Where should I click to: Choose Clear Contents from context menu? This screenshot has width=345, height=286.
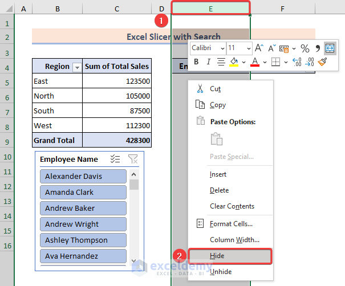coord(230,206)
